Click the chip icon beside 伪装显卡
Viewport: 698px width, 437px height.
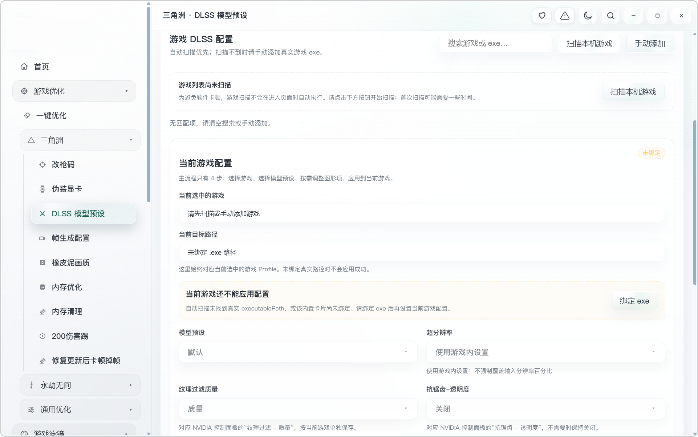point(42,189)
